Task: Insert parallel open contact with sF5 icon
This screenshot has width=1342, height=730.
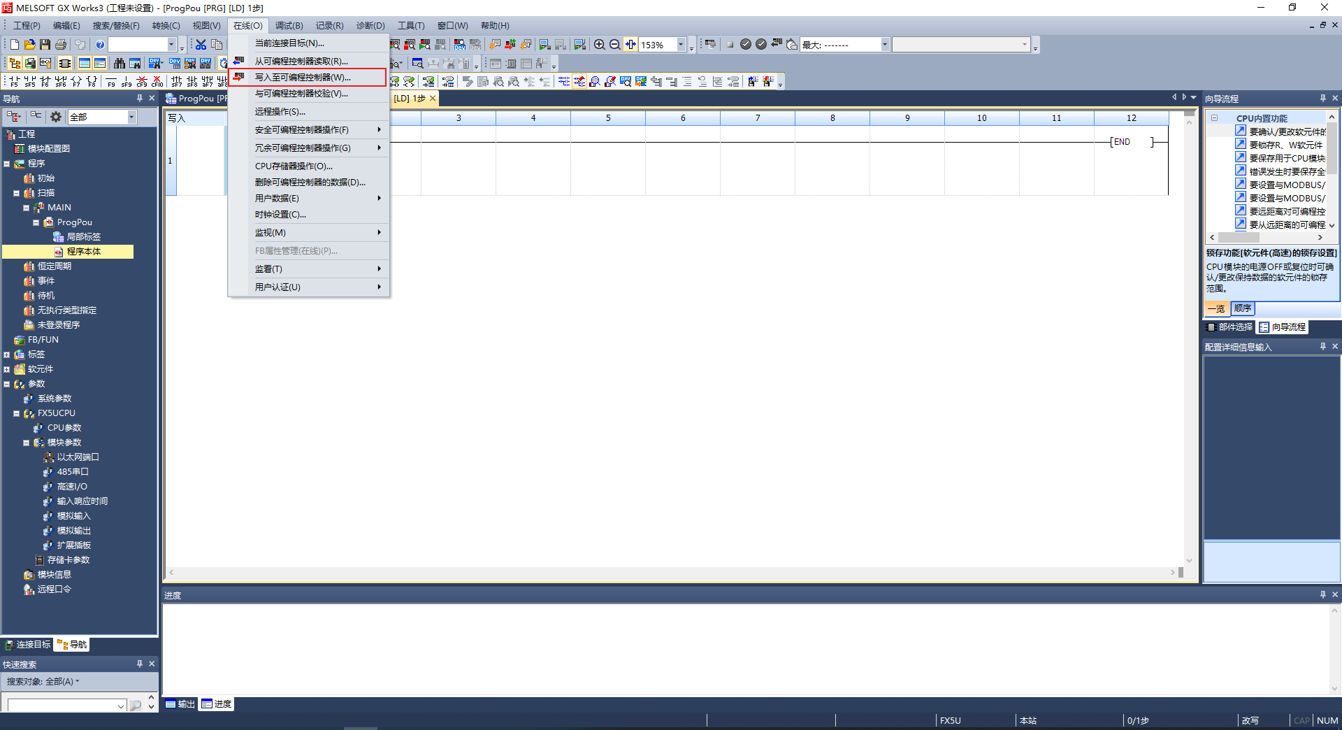Action: [x=30, y=82]
